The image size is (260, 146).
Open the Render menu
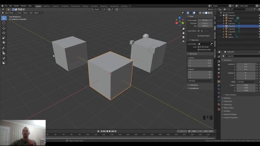click(x=16, y=6)
